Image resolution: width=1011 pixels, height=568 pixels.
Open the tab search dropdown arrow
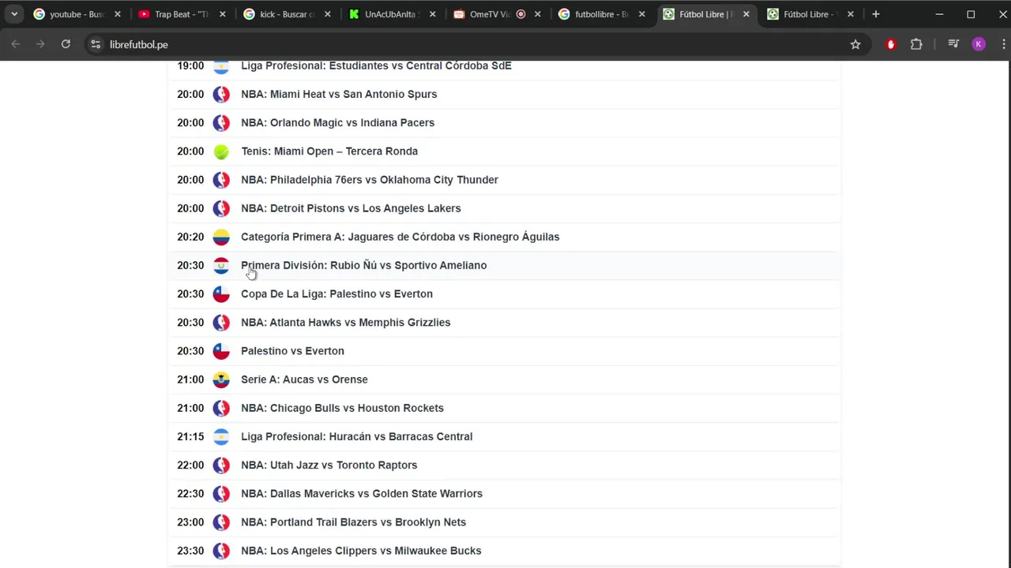14,14
